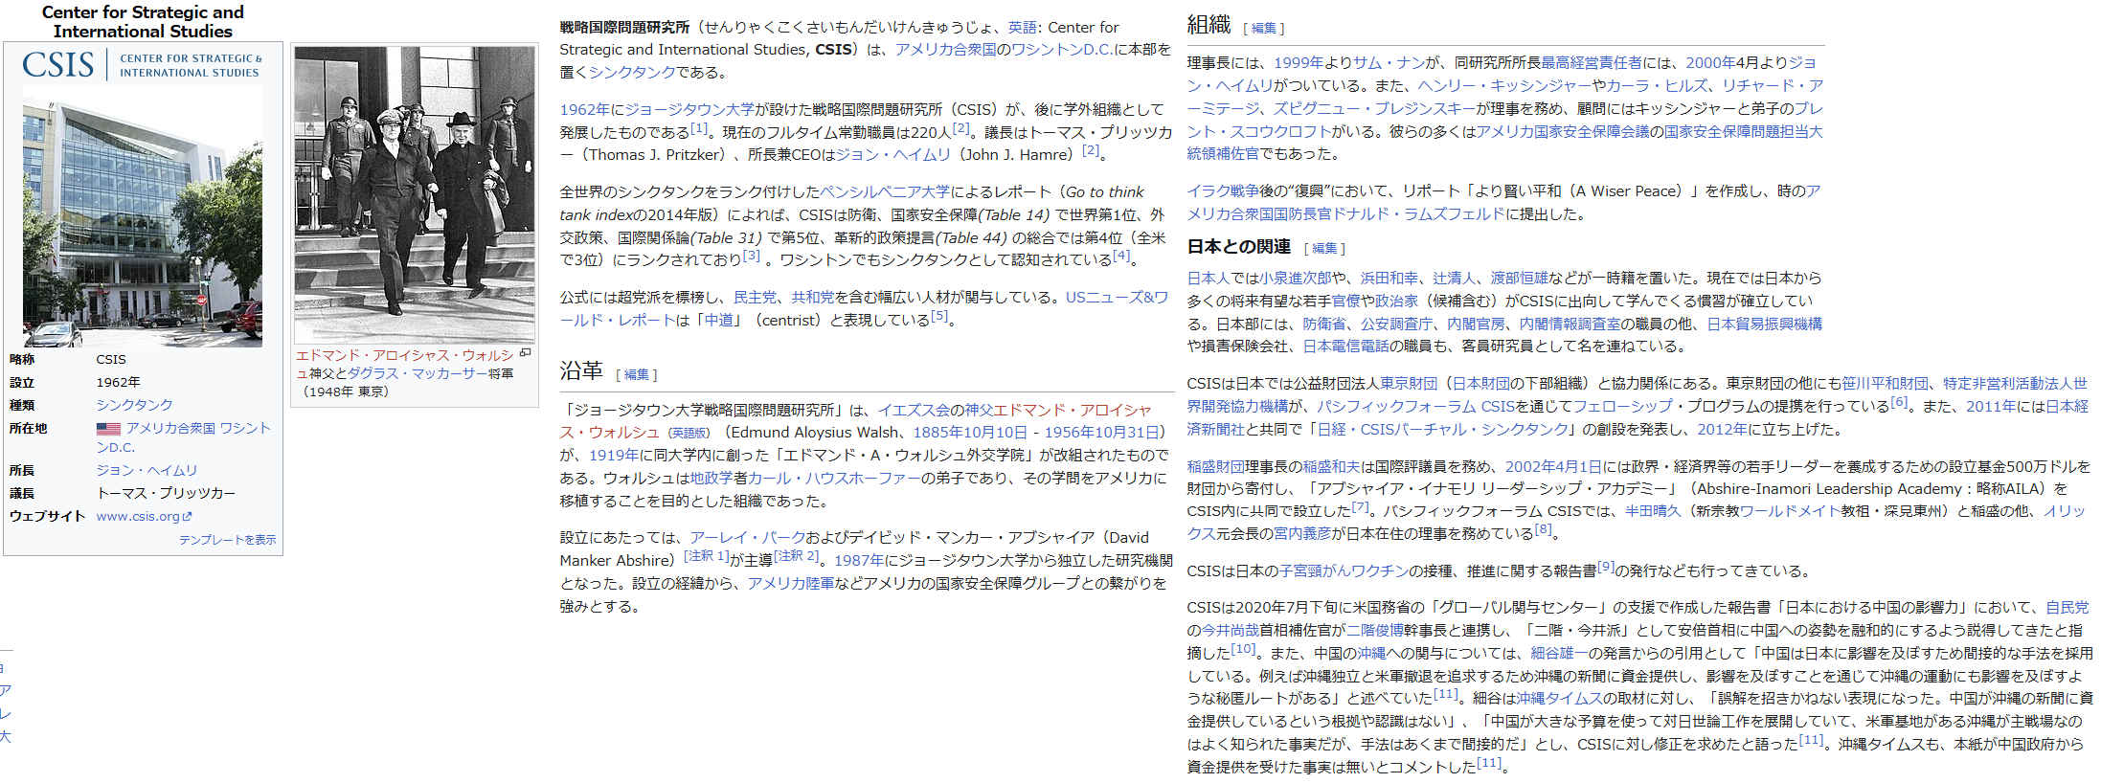Open the 子宮頸がんワクチン link
2101x783 pixels.
pos(1344,571)
